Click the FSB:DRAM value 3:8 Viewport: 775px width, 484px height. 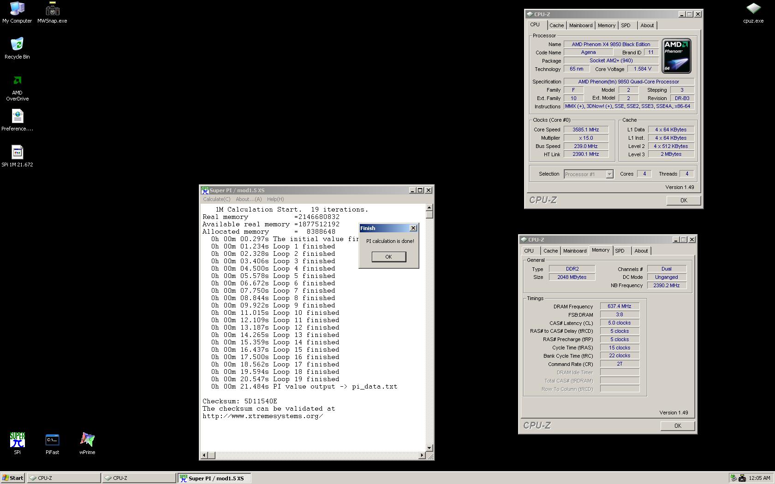click(x=620, y=314)
